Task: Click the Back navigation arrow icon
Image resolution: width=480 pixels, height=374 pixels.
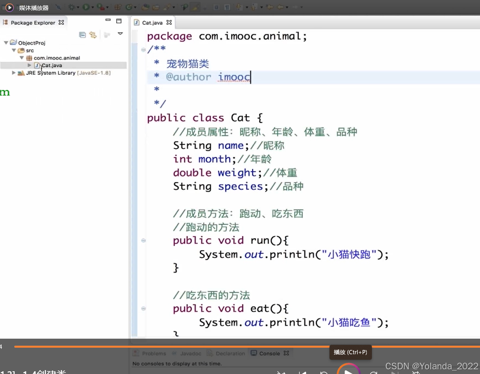Action: click(280, 7)
